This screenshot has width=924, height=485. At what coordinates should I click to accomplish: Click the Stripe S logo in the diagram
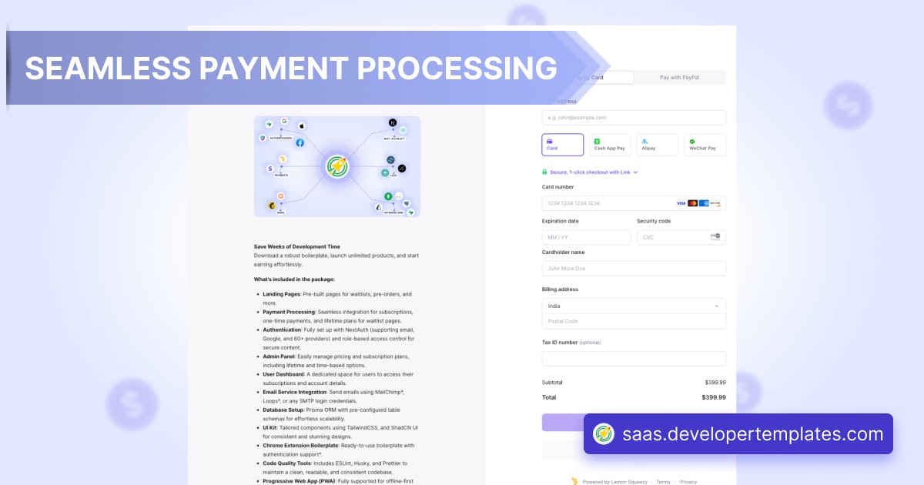click(270, 169)
